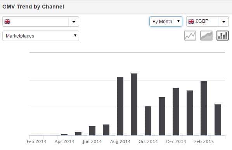Switch to area chart view
This screenshot has height=150, width=232.
click(206, 36)
